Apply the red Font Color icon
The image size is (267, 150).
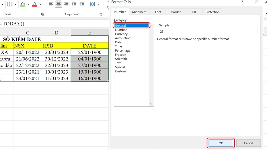[x=35, y=4]
